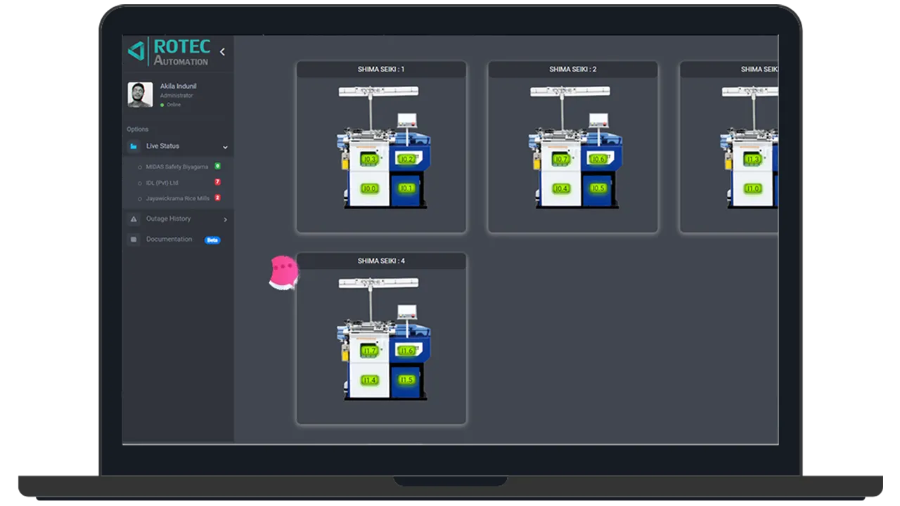The image size is (900, 506).
Task: Click the I0.7 indicator on machine 2
Action: [x=561, y=160]
